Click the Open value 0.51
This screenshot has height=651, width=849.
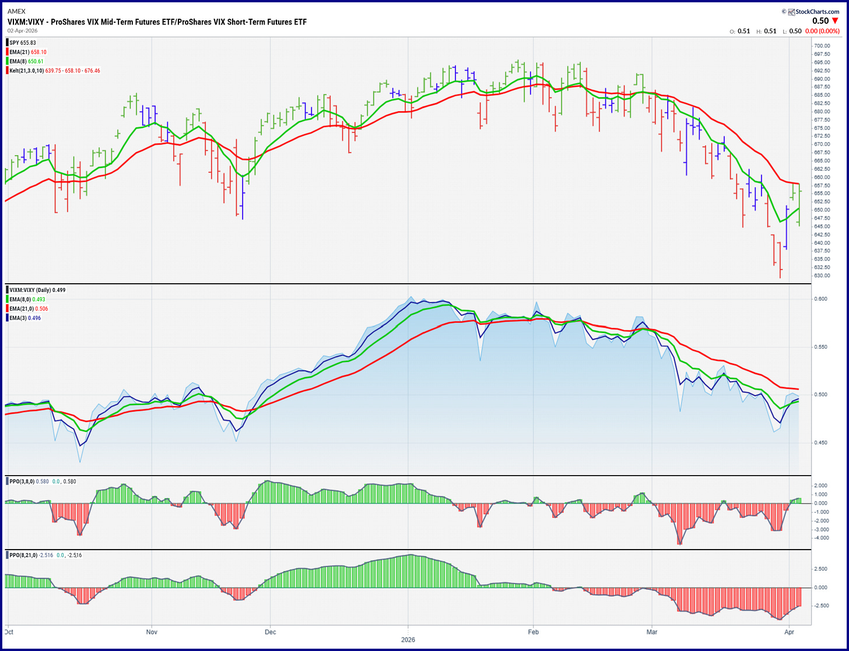[743, 31]
